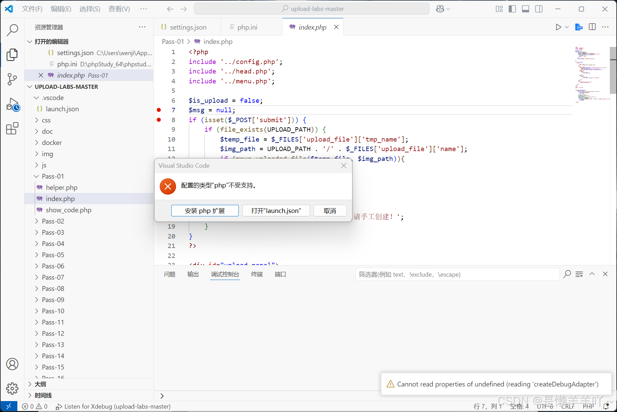Open editor more actions ellipsis
617x412 pixels.
605,27
